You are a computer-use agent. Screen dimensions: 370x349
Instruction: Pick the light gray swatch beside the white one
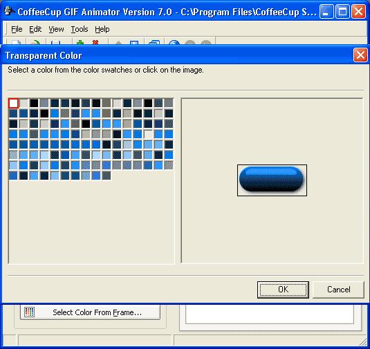[x=24, y=103]
